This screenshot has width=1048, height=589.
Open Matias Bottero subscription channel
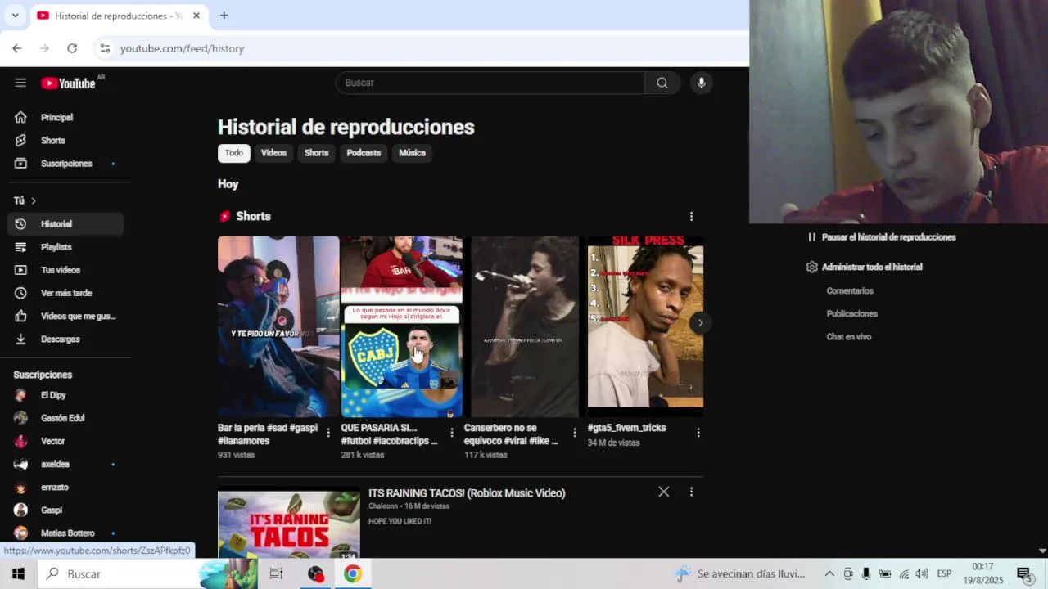click(x=65, y=533)
